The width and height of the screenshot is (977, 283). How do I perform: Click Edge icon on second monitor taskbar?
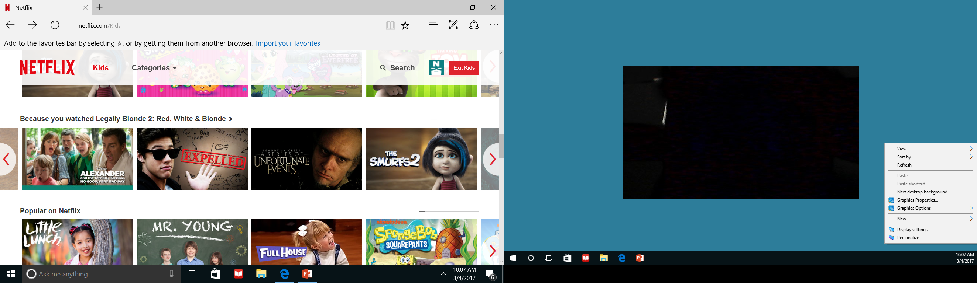[x=622, y=258]
